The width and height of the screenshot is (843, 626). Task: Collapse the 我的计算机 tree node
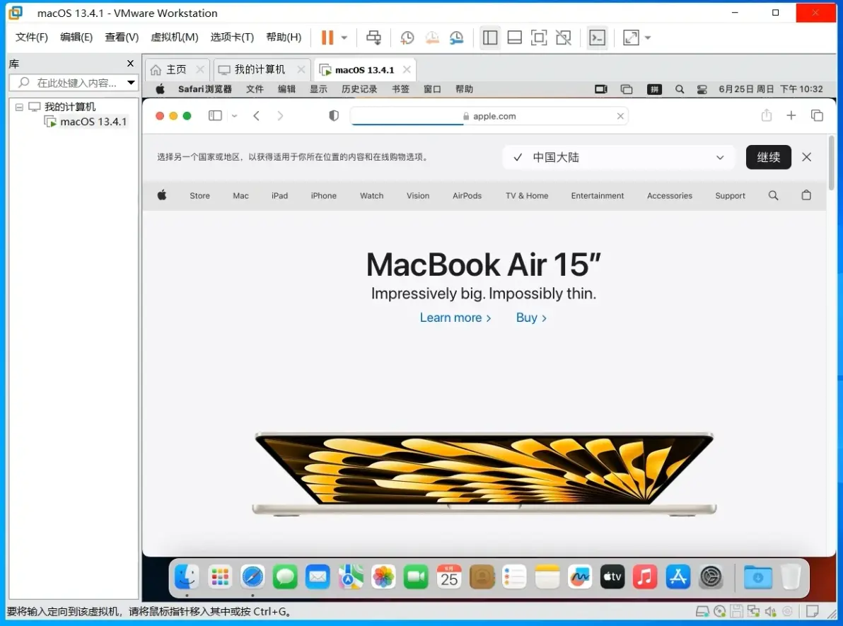coord(19,107)
